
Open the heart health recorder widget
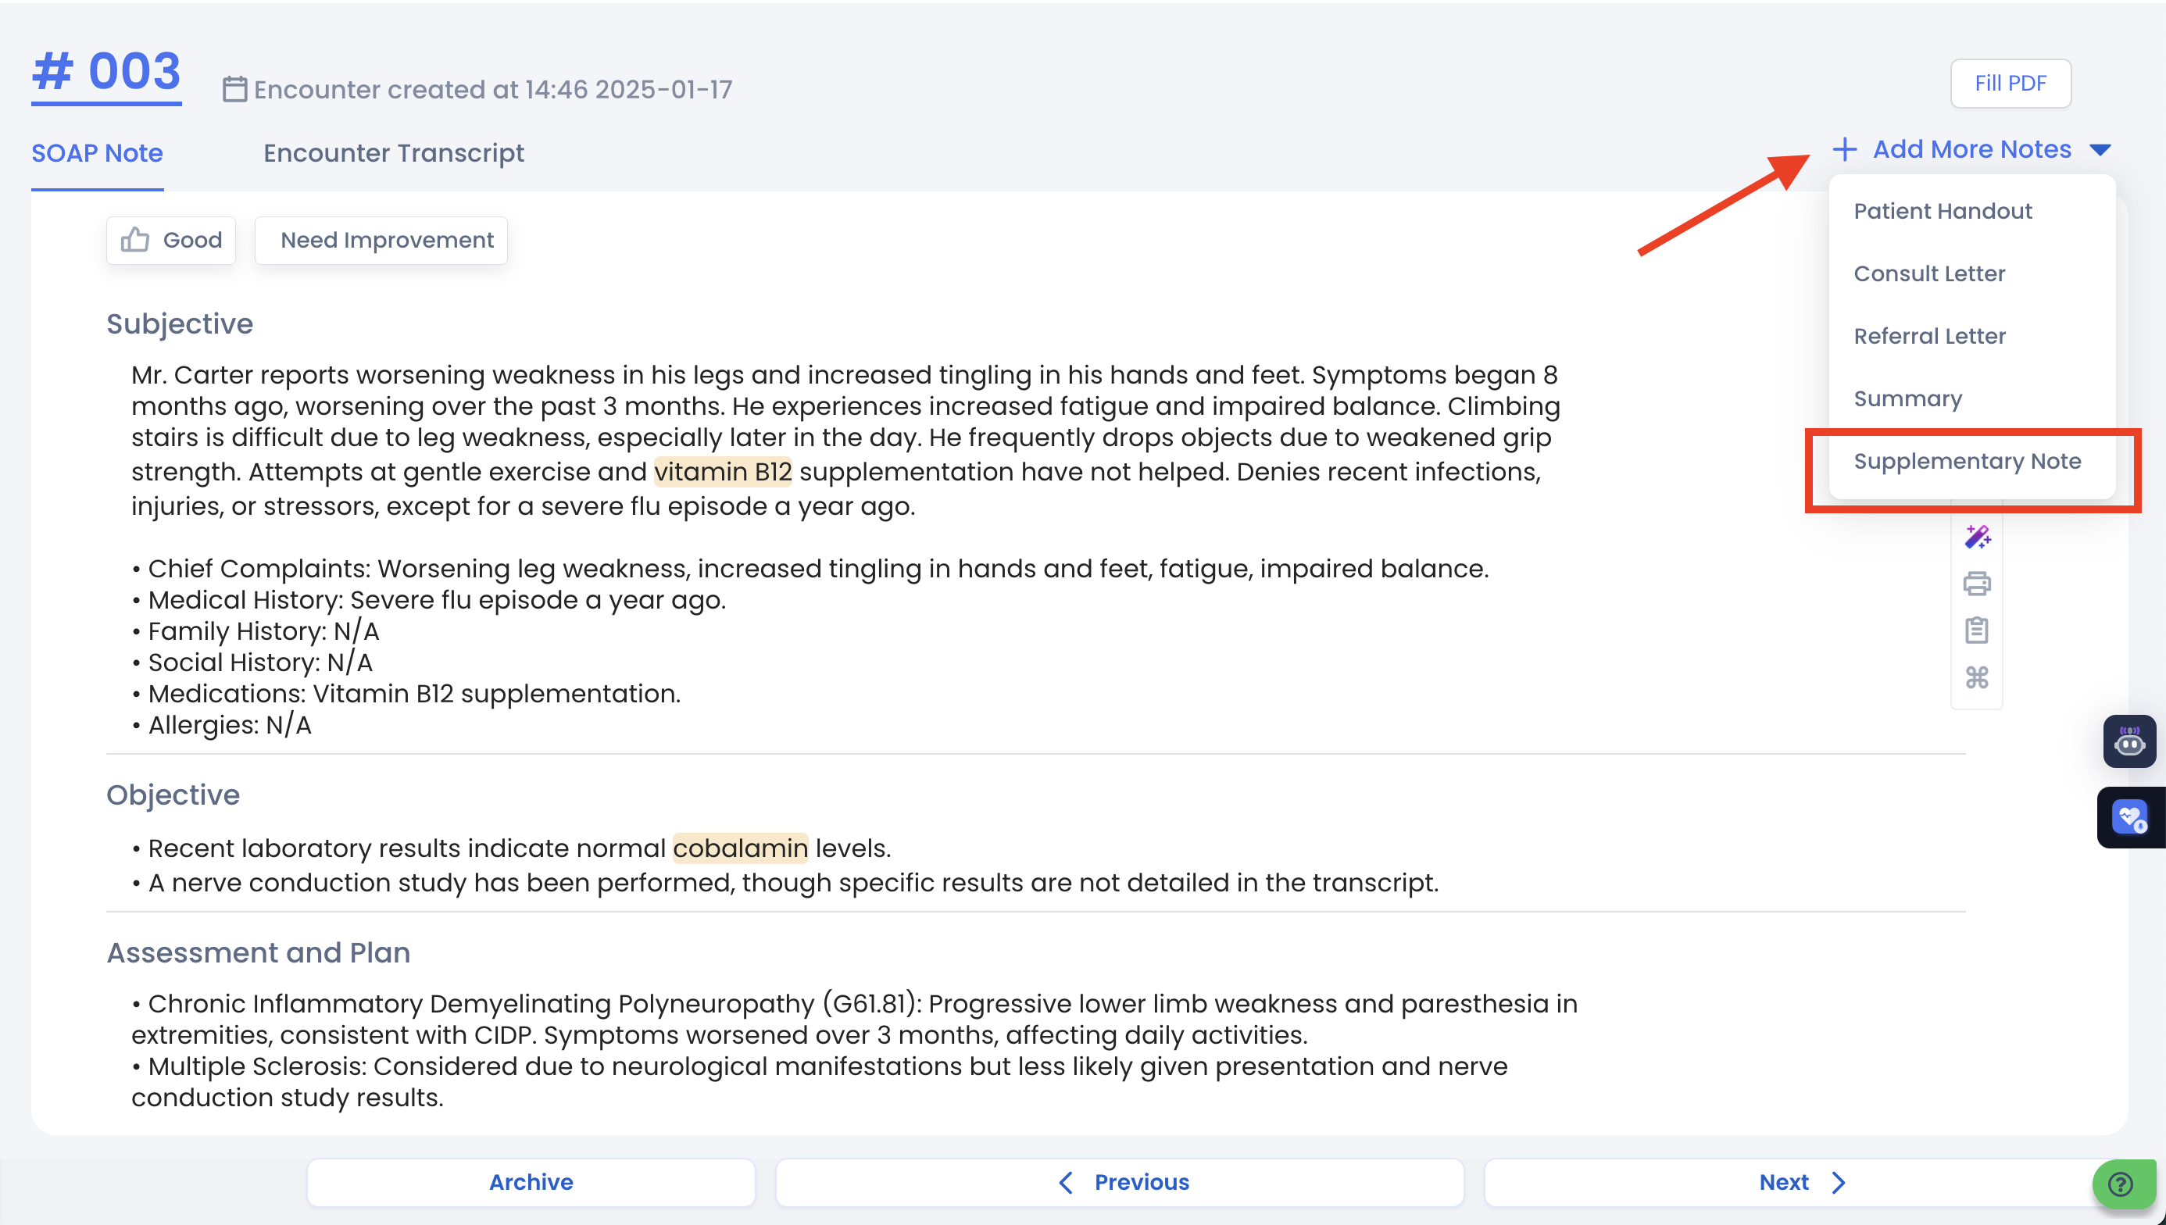tap(2131, 817)
